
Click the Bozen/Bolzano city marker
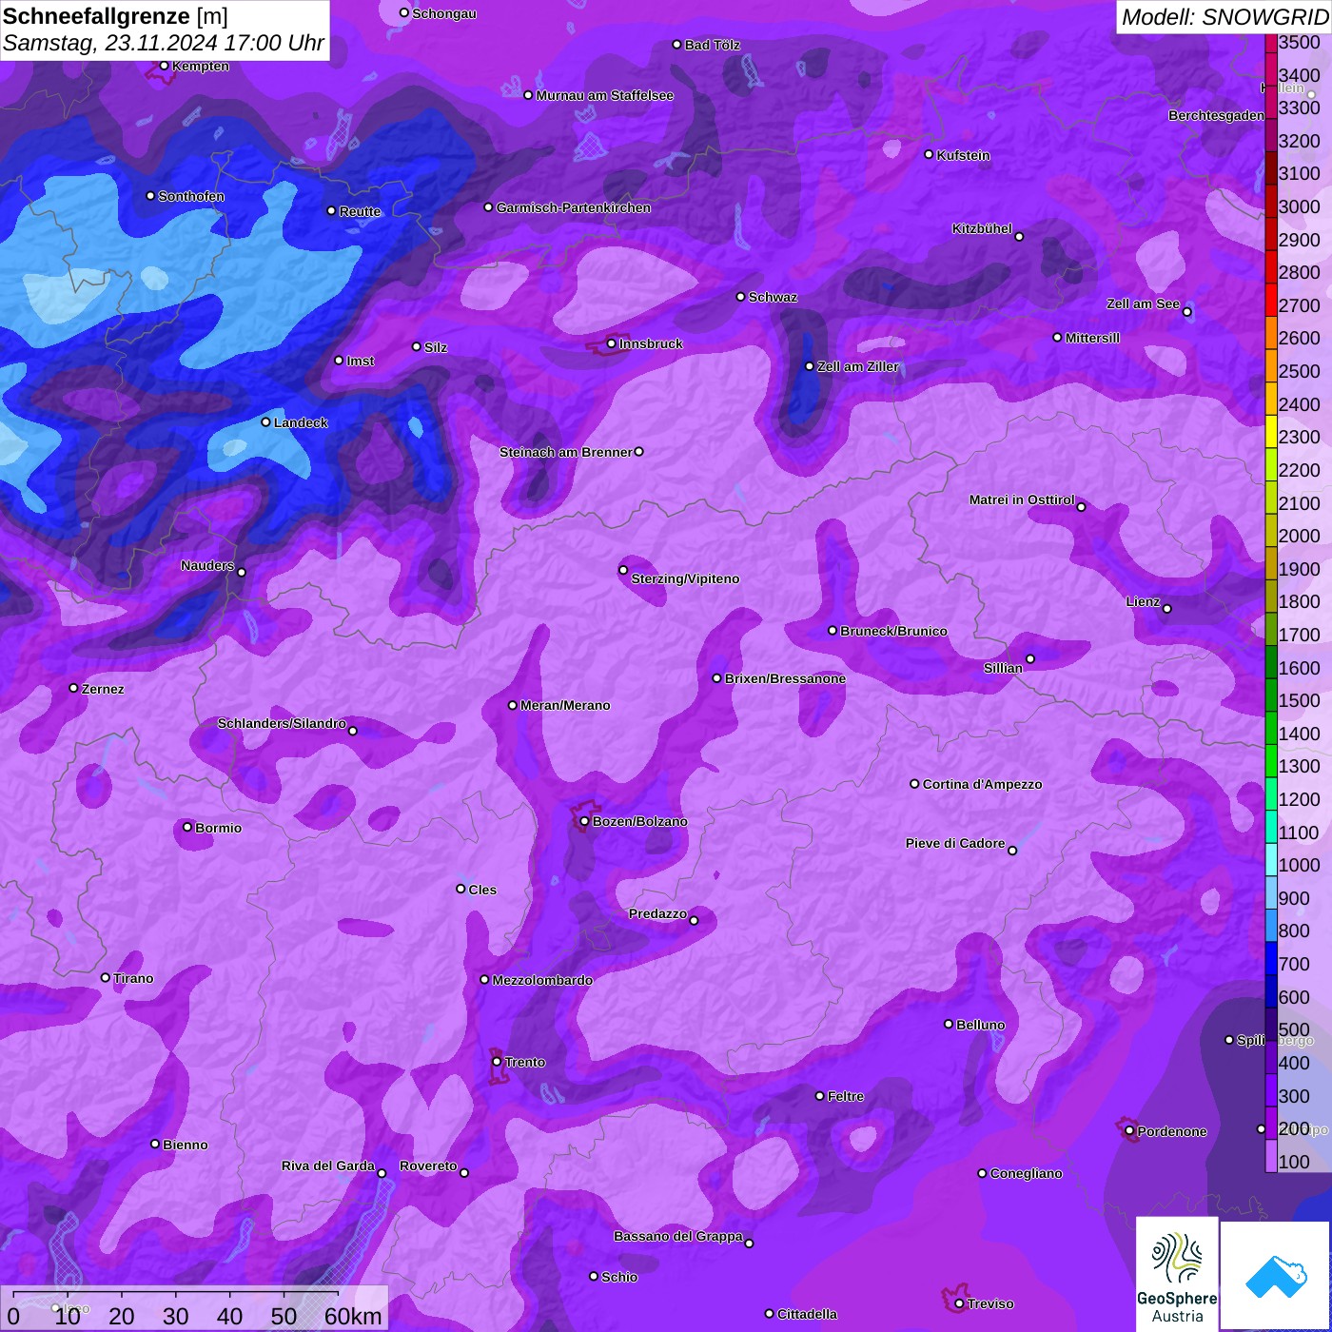pyautogui.click(x=585, y=821)
